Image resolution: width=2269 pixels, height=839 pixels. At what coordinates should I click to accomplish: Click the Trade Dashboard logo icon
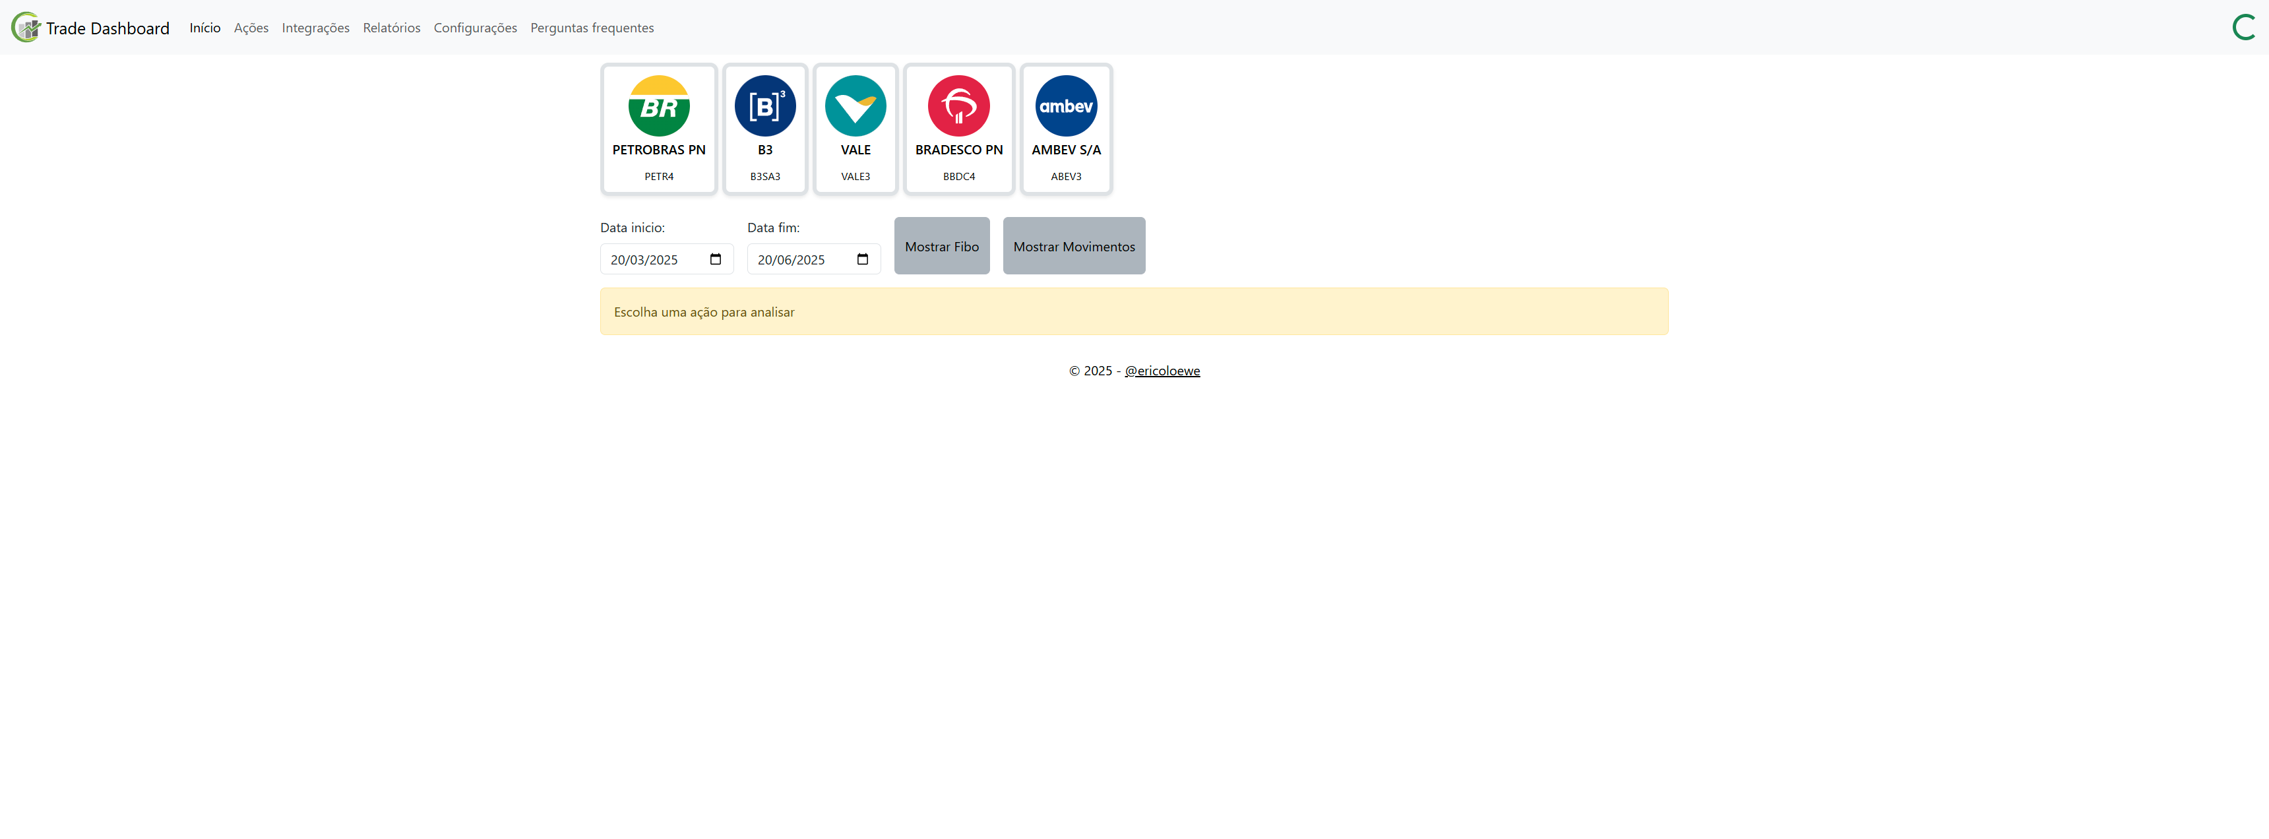(26, 27)
